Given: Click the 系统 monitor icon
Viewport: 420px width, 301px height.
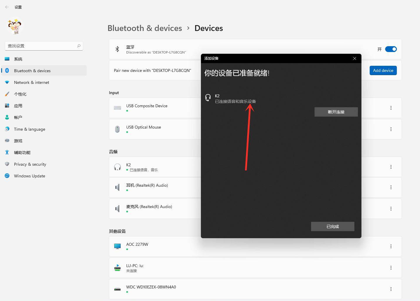Looking at the screenshot, I should tap(7, 59).
